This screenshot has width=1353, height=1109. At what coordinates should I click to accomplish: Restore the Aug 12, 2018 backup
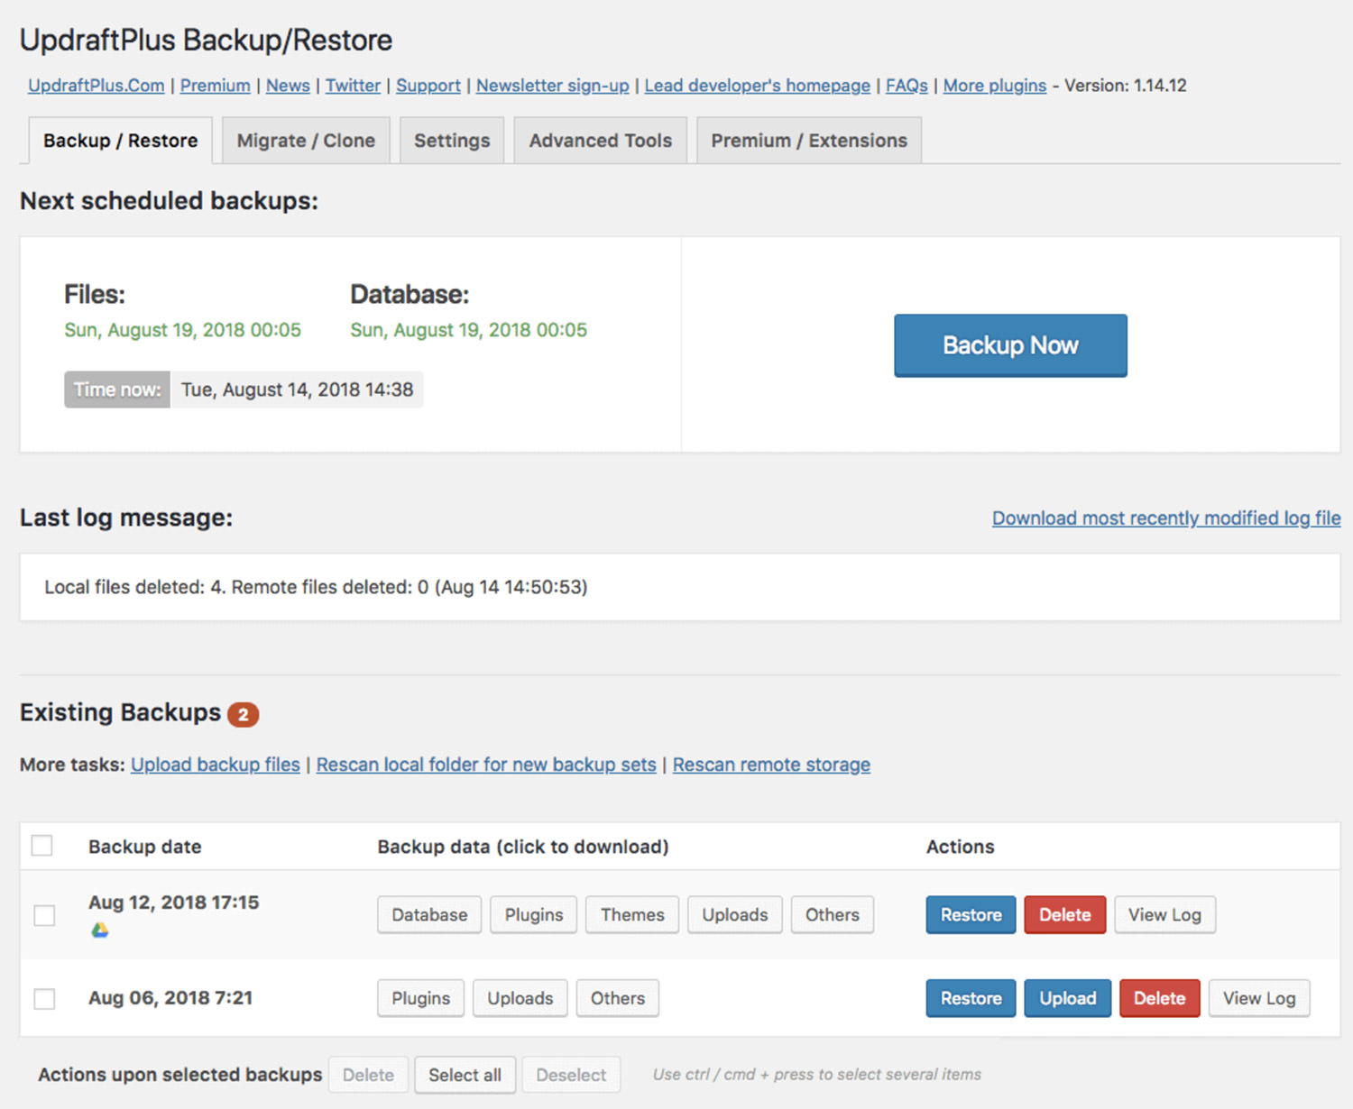pyautogui.click(x=971, y=915)
